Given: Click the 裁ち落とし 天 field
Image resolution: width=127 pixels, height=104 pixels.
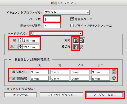Looking at the screenshot, I should 39,72.
